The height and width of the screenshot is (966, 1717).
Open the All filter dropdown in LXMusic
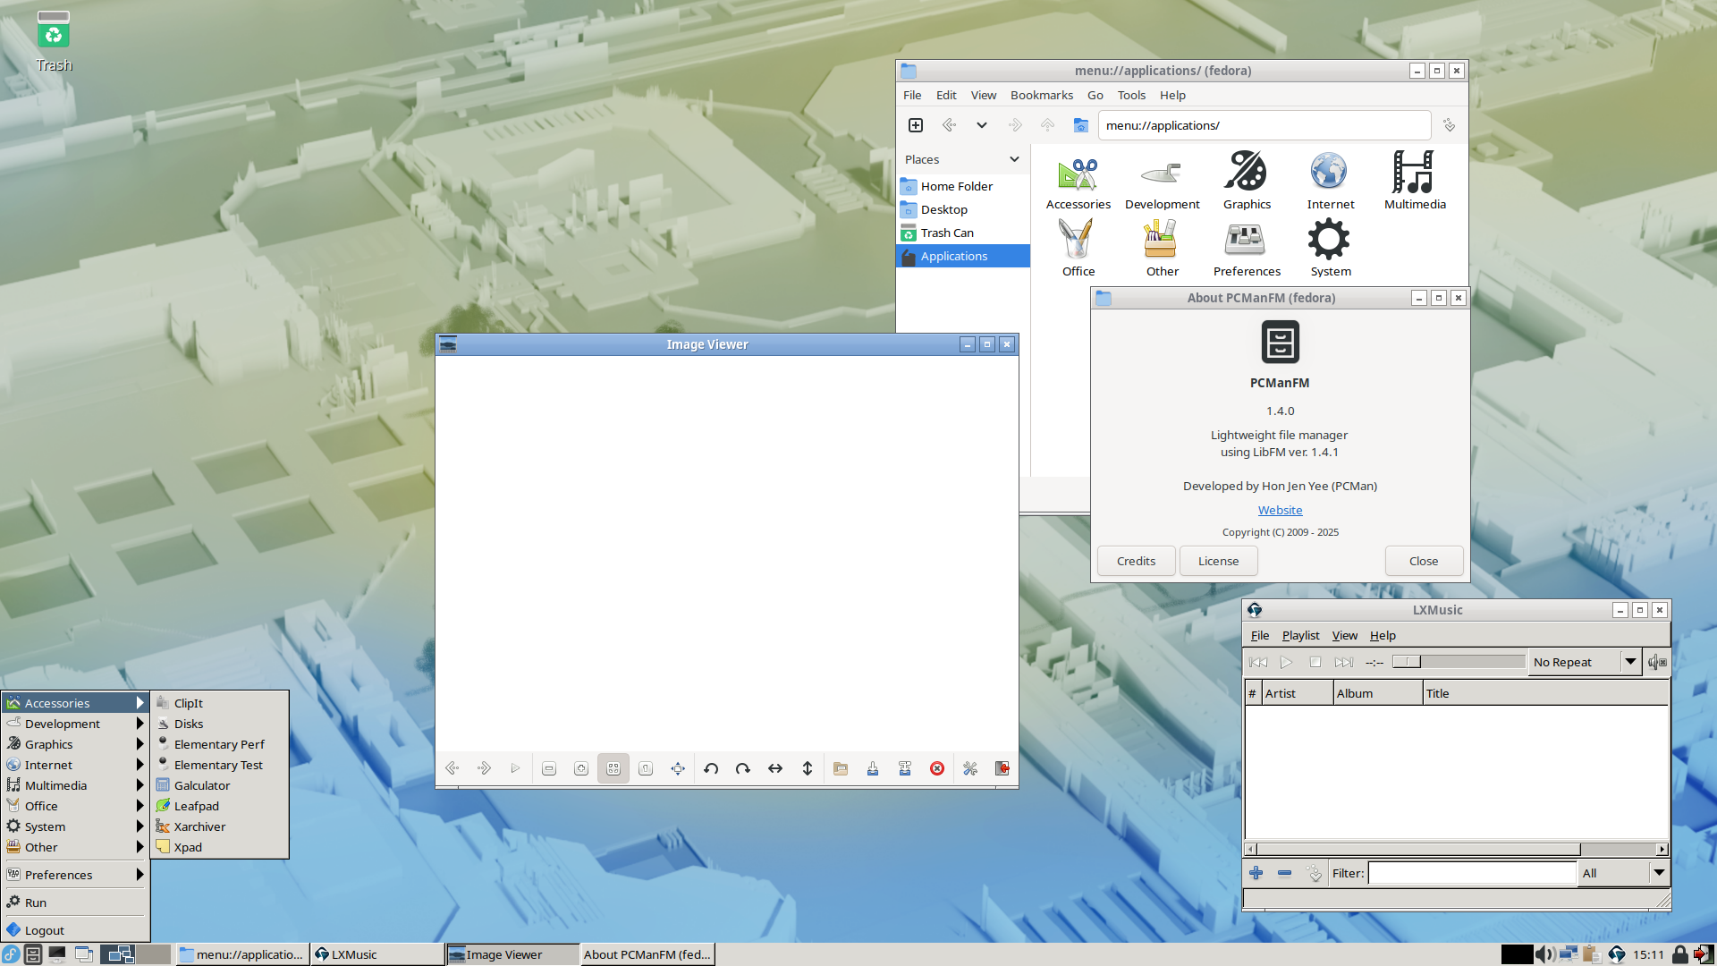(x=1623, y=873)
